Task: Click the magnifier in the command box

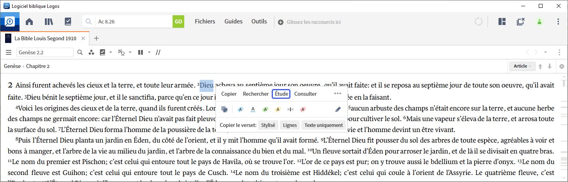Action: [x=89, y=22]
